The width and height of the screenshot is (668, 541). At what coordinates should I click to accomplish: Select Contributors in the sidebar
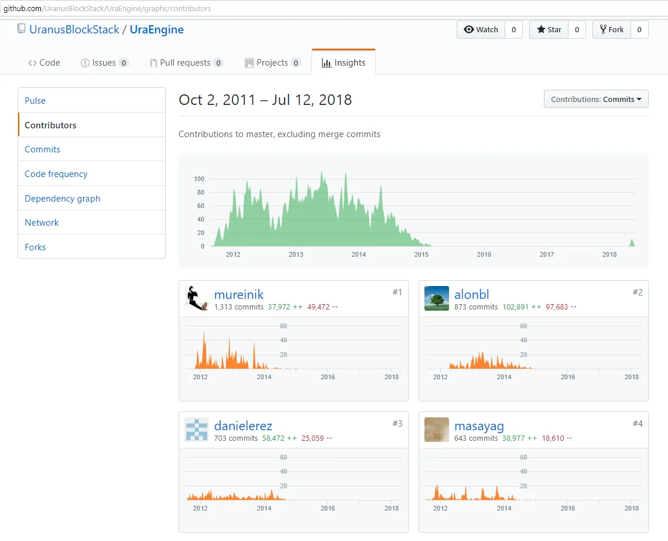[91, 125]
